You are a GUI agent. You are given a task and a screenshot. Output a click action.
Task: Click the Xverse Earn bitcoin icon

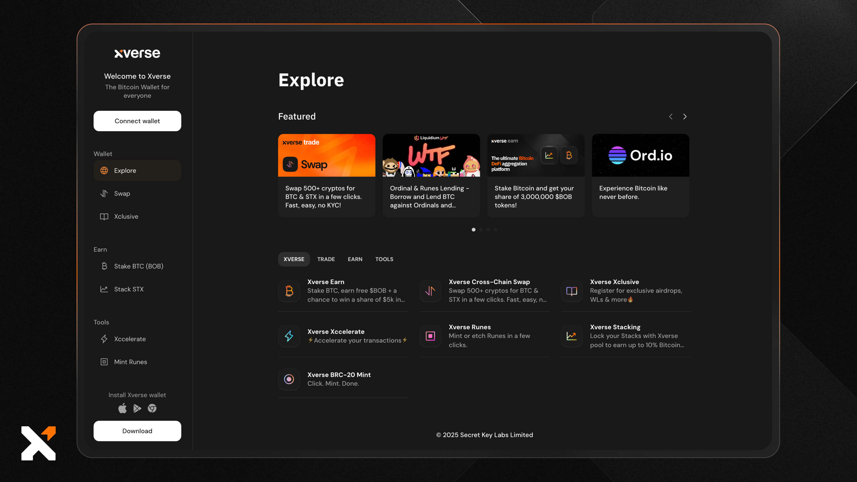(289, 291)
